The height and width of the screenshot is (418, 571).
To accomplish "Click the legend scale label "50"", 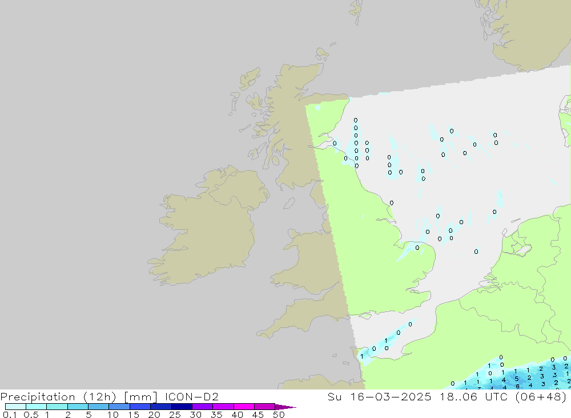I will click(x=279, y=415).
